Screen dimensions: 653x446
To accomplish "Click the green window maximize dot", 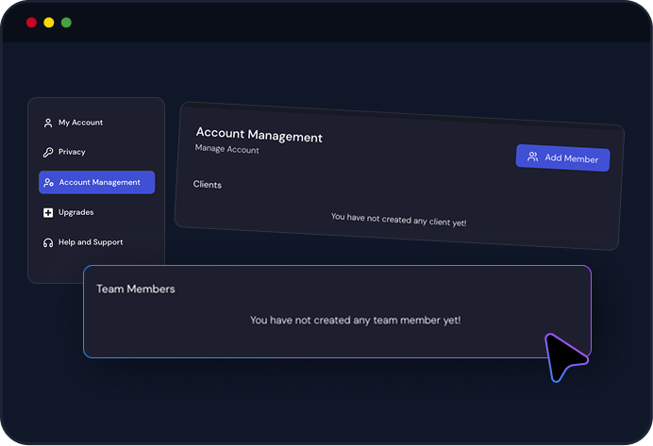I will tap(66, 23).
